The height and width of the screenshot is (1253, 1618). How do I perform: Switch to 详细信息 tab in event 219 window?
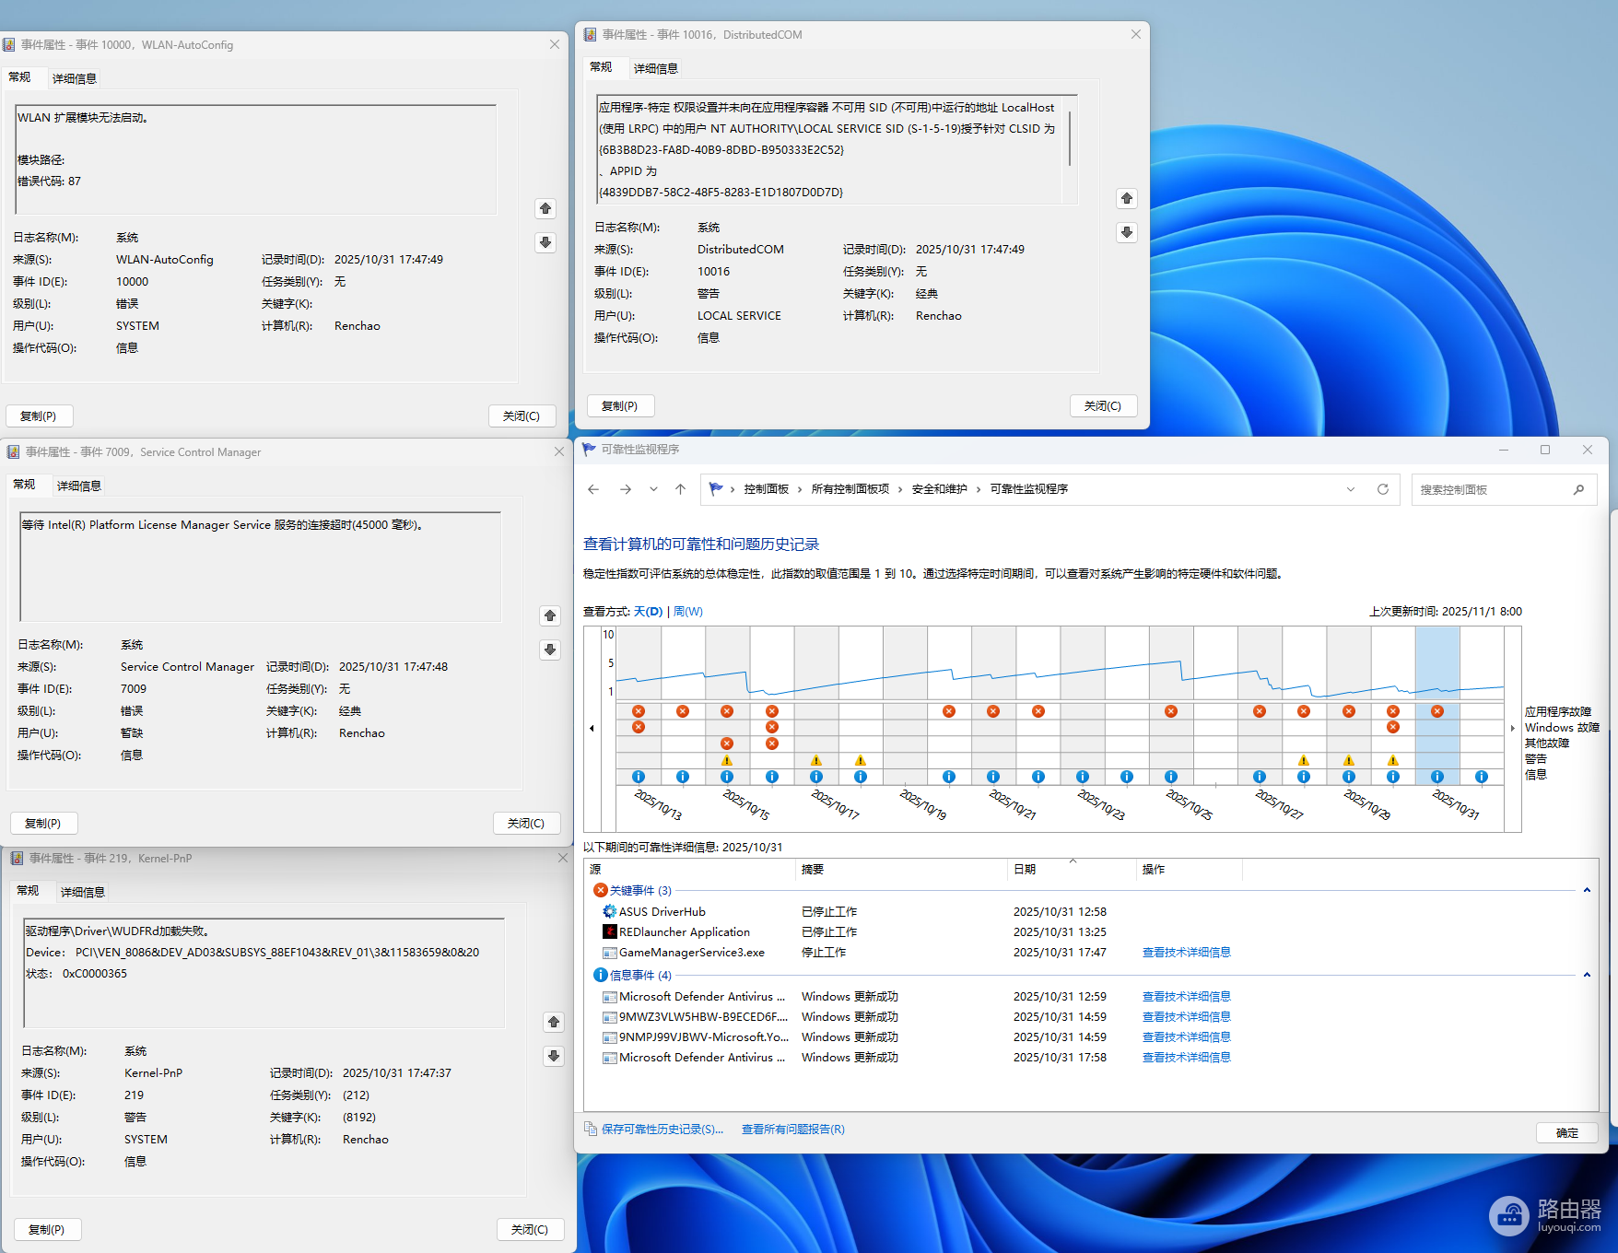coord(83,892)
